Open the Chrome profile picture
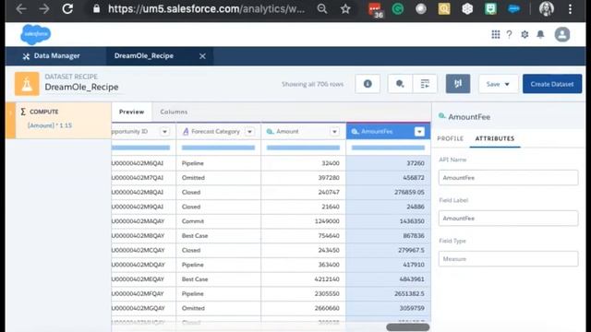The height and width of the screenshot is (332, 591). coord(547,8)
